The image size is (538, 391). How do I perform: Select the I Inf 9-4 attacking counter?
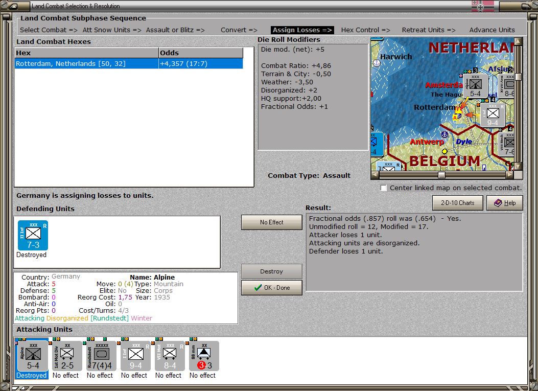[x=135, y=356]
